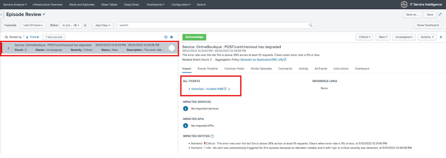The image size is (446, 158).
Task: Switch to the Instructions tab
Action: point(341,69)
